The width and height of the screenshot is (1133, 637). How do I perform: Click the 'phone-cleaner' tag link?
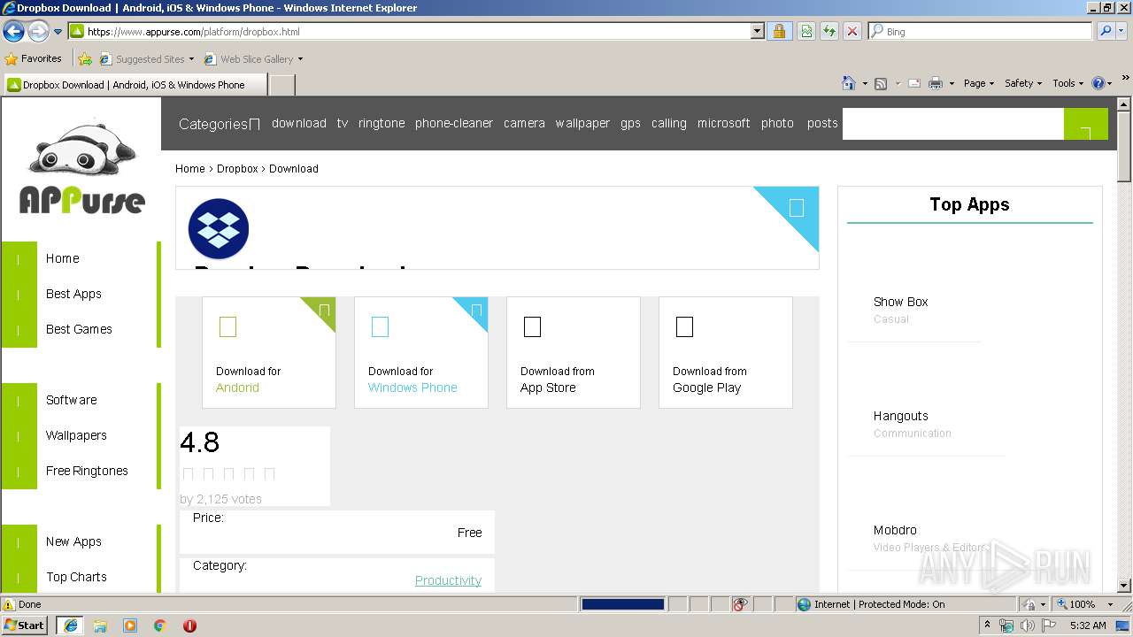[x=454, y=123]
